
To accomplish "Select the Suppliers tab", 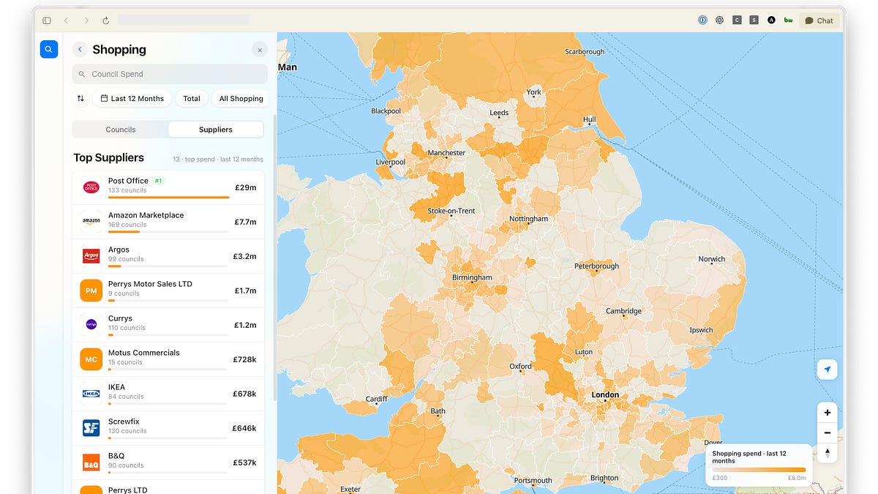I will point(216,130).
